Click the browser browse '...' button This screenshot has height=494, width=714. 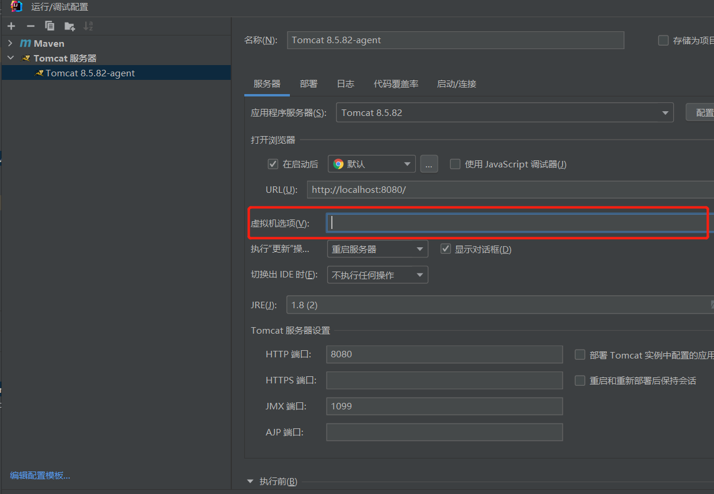429,164
